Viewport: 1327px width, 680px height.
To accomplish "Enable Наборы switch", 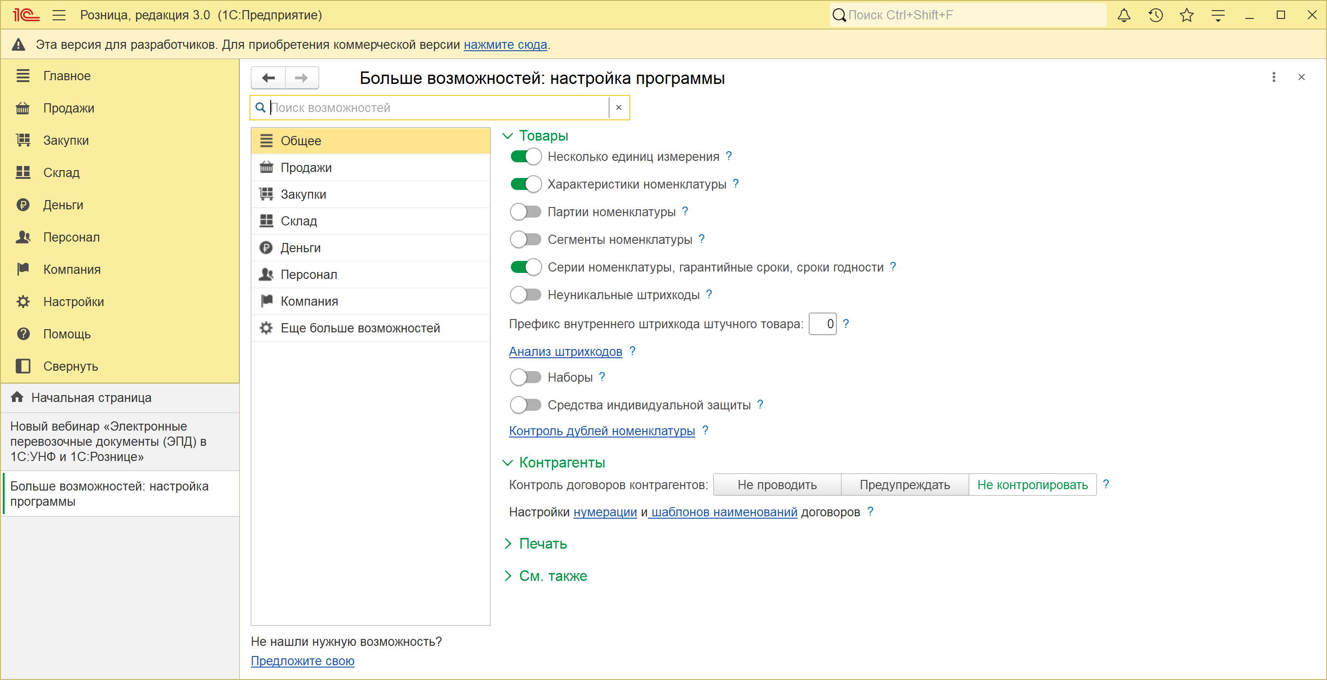I will coord(526,377).
